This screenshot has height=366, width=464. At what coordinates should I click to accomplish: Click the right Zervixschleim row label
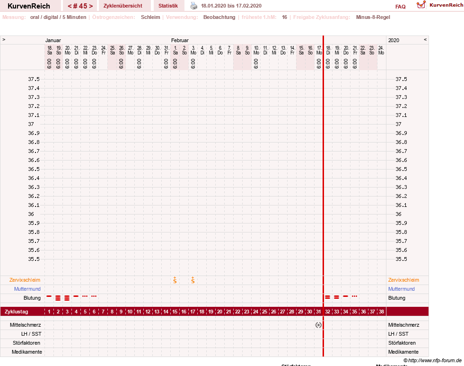tap(403, 280)
